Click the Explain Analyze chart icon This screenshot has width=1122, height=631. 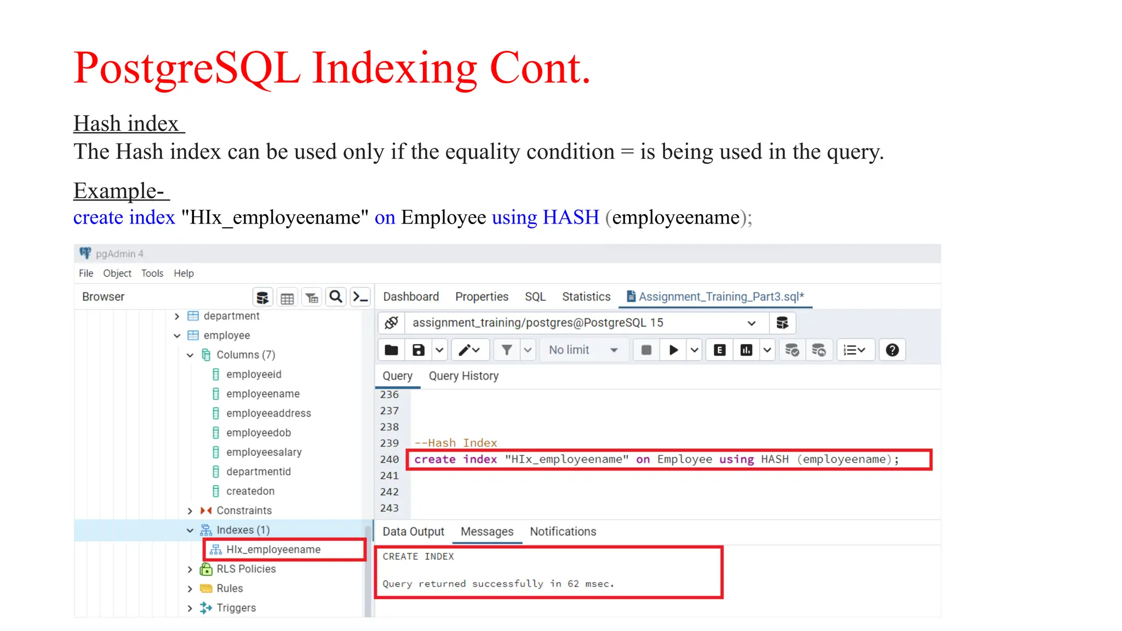point(746,350)
